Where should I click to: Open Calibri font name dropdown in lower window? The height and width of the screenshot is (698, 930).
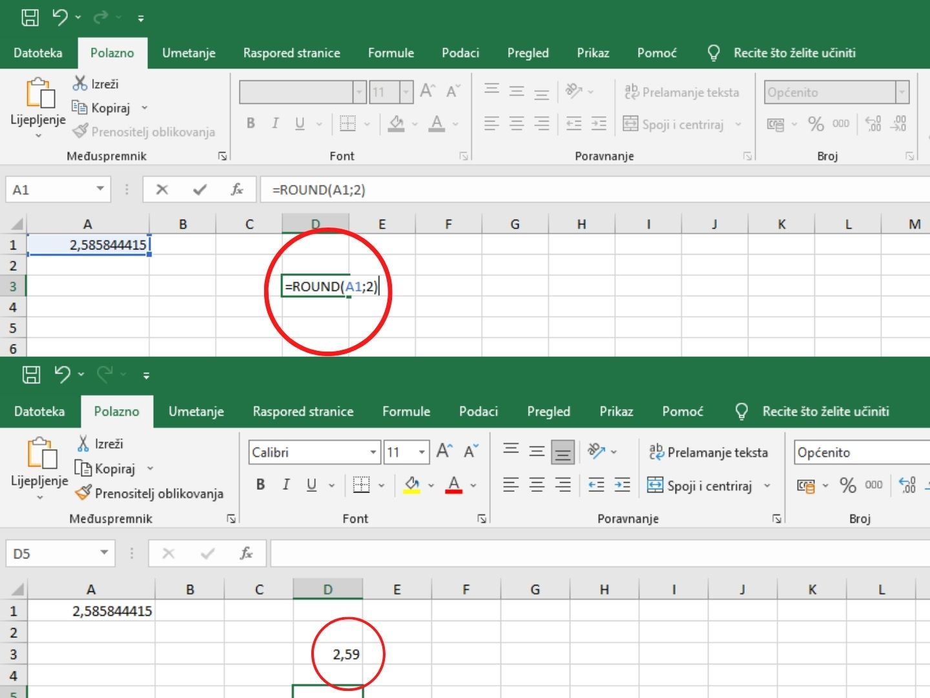pos(373,452)
